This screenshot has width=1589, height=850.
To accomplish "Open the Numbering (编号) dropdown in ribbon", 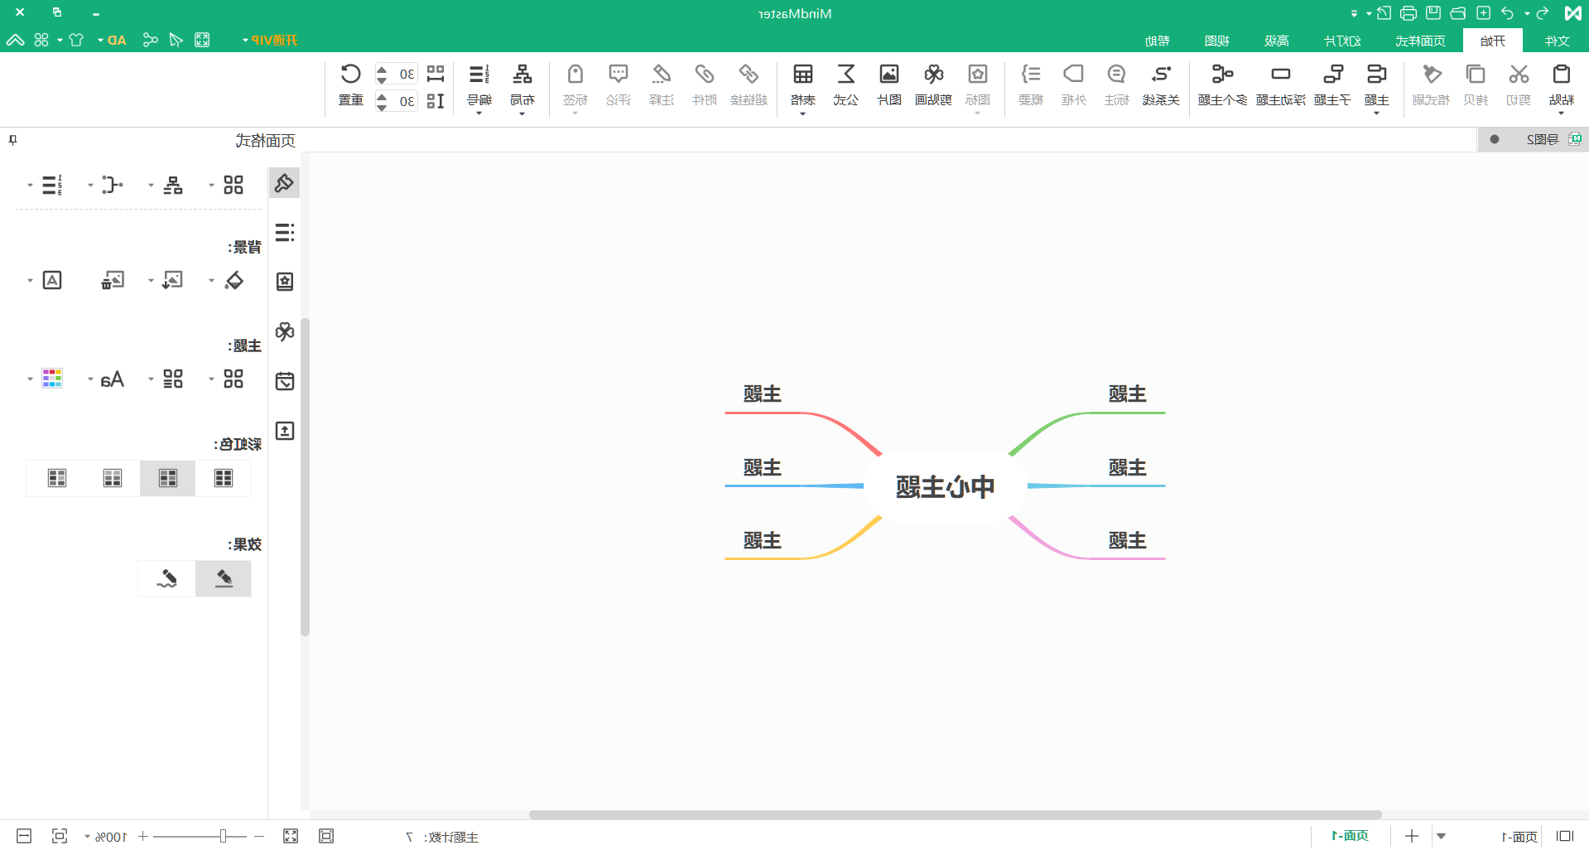I will tap(479, 113).
